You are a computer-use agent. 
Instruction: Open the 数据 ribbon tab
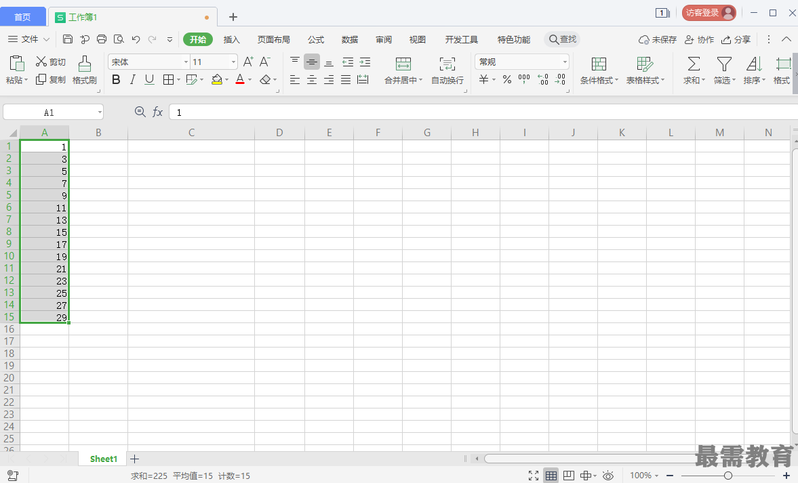(350, 39)
